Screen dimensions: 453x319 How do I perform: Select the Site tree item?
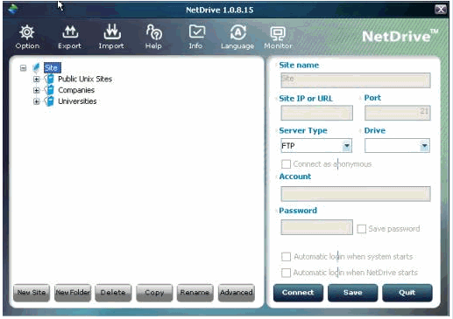tap(53, 68)
